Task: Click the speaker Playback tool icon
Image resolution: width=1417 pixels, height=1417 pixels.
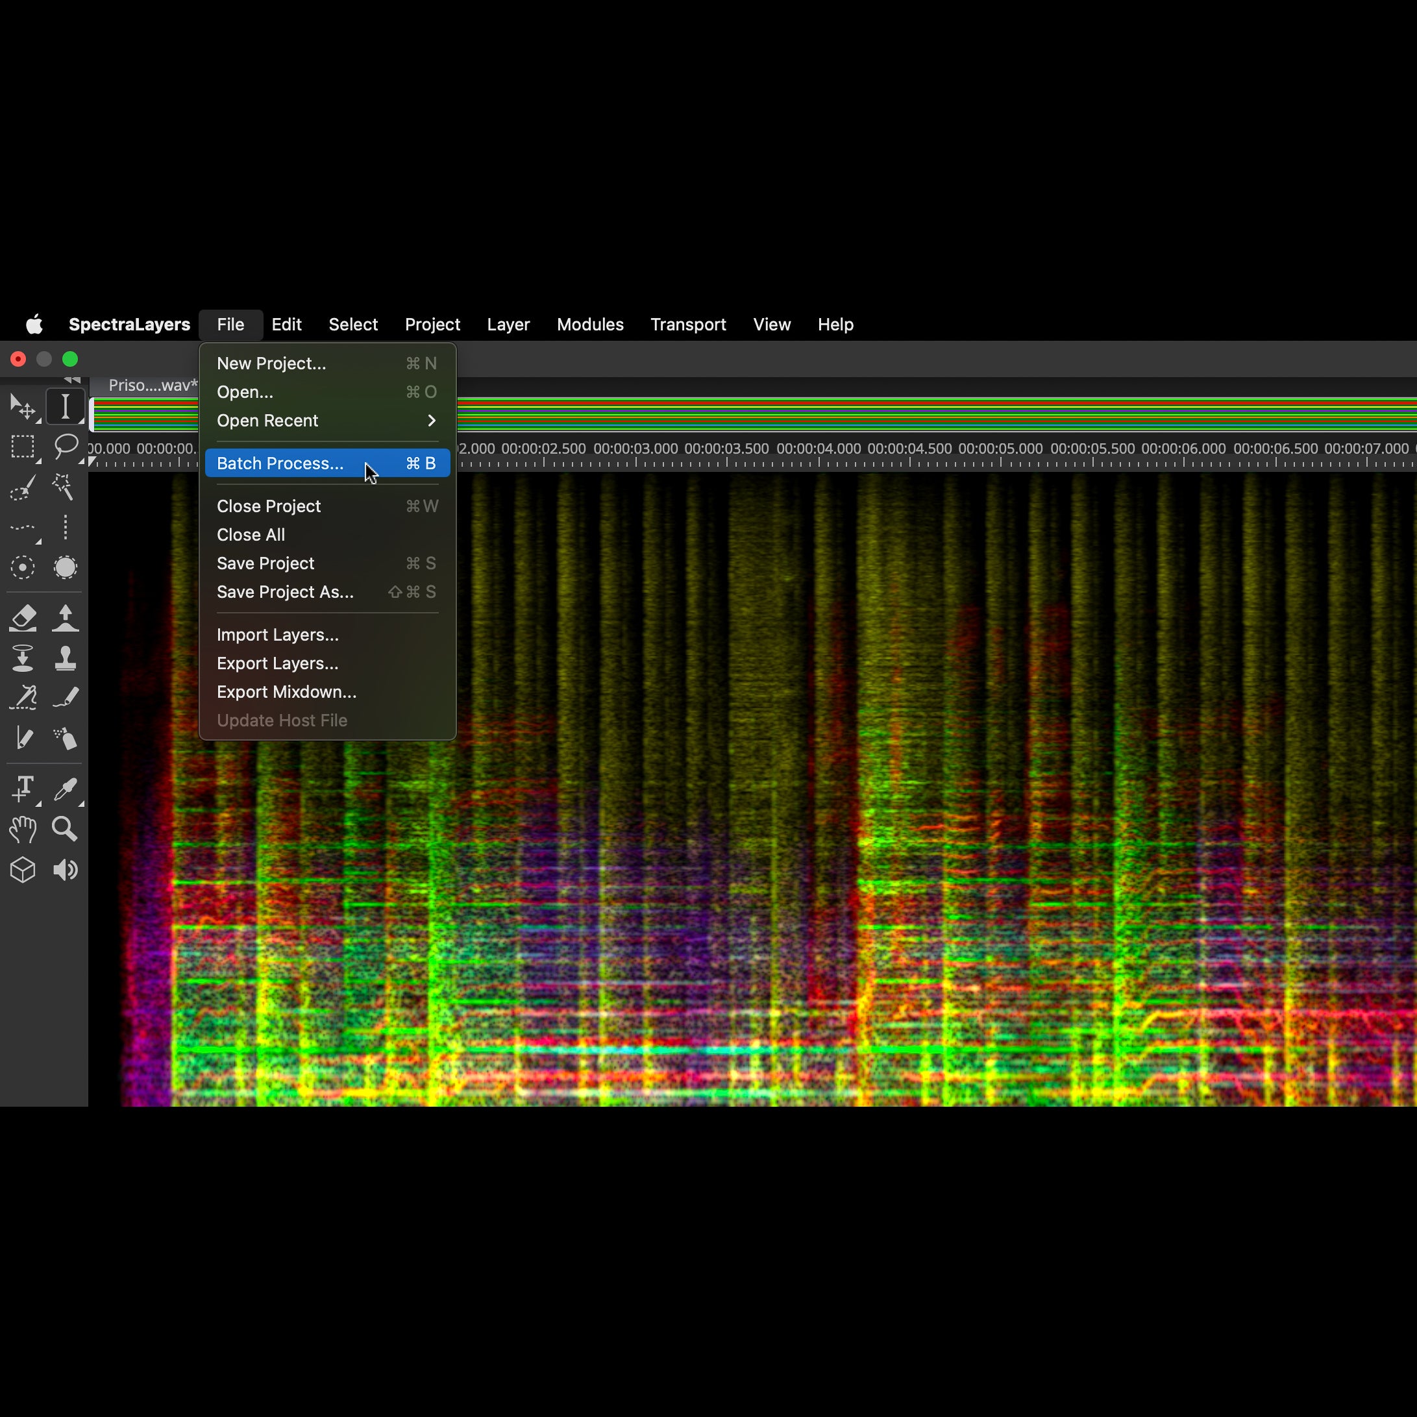Action: pos(66,870)
